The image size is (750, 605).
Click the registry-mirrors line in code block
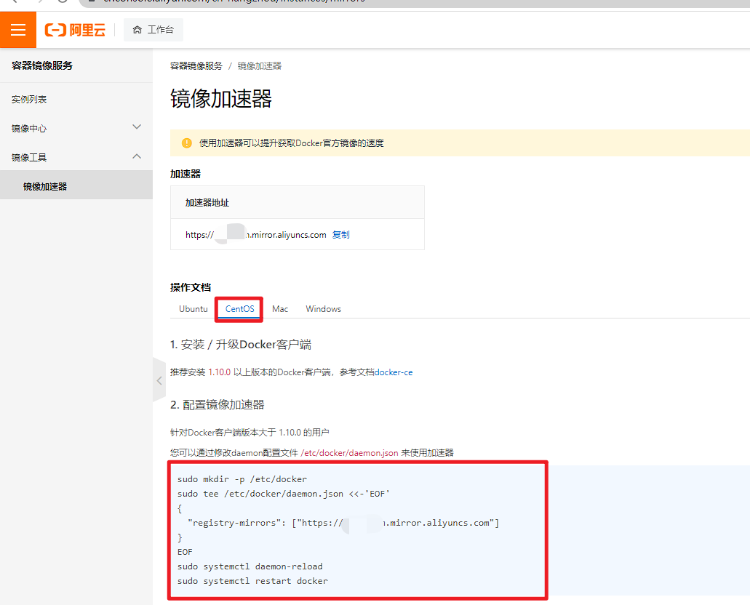point(343,524)
